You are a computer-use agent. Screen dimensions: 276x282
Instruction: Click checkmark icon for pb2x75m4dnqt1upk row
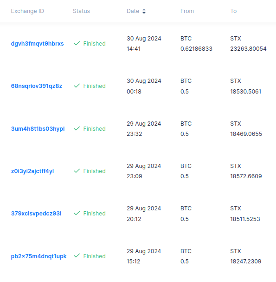[77, 256]
